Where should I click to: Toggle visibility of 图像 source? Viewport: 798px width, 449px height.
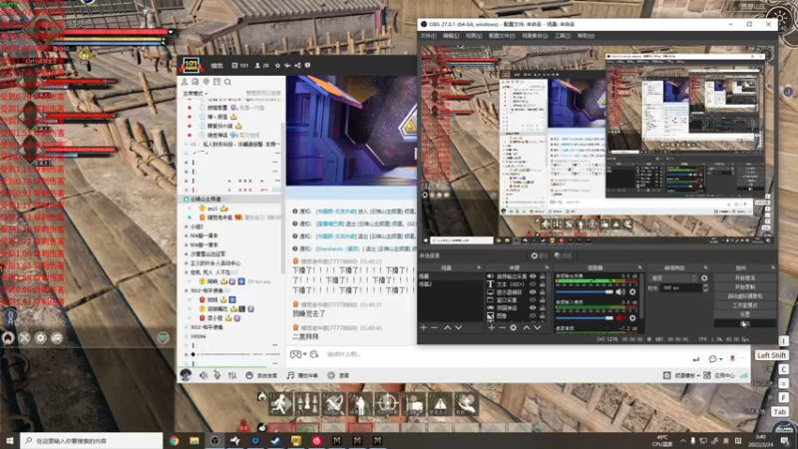pos(533,315)
